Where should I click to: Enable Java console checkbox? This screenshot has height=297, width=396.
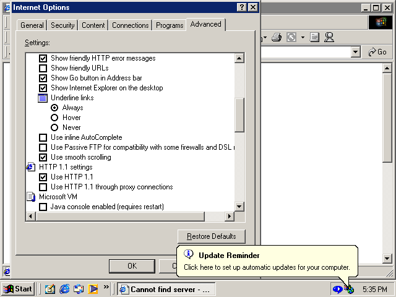[x=43, y=207]
